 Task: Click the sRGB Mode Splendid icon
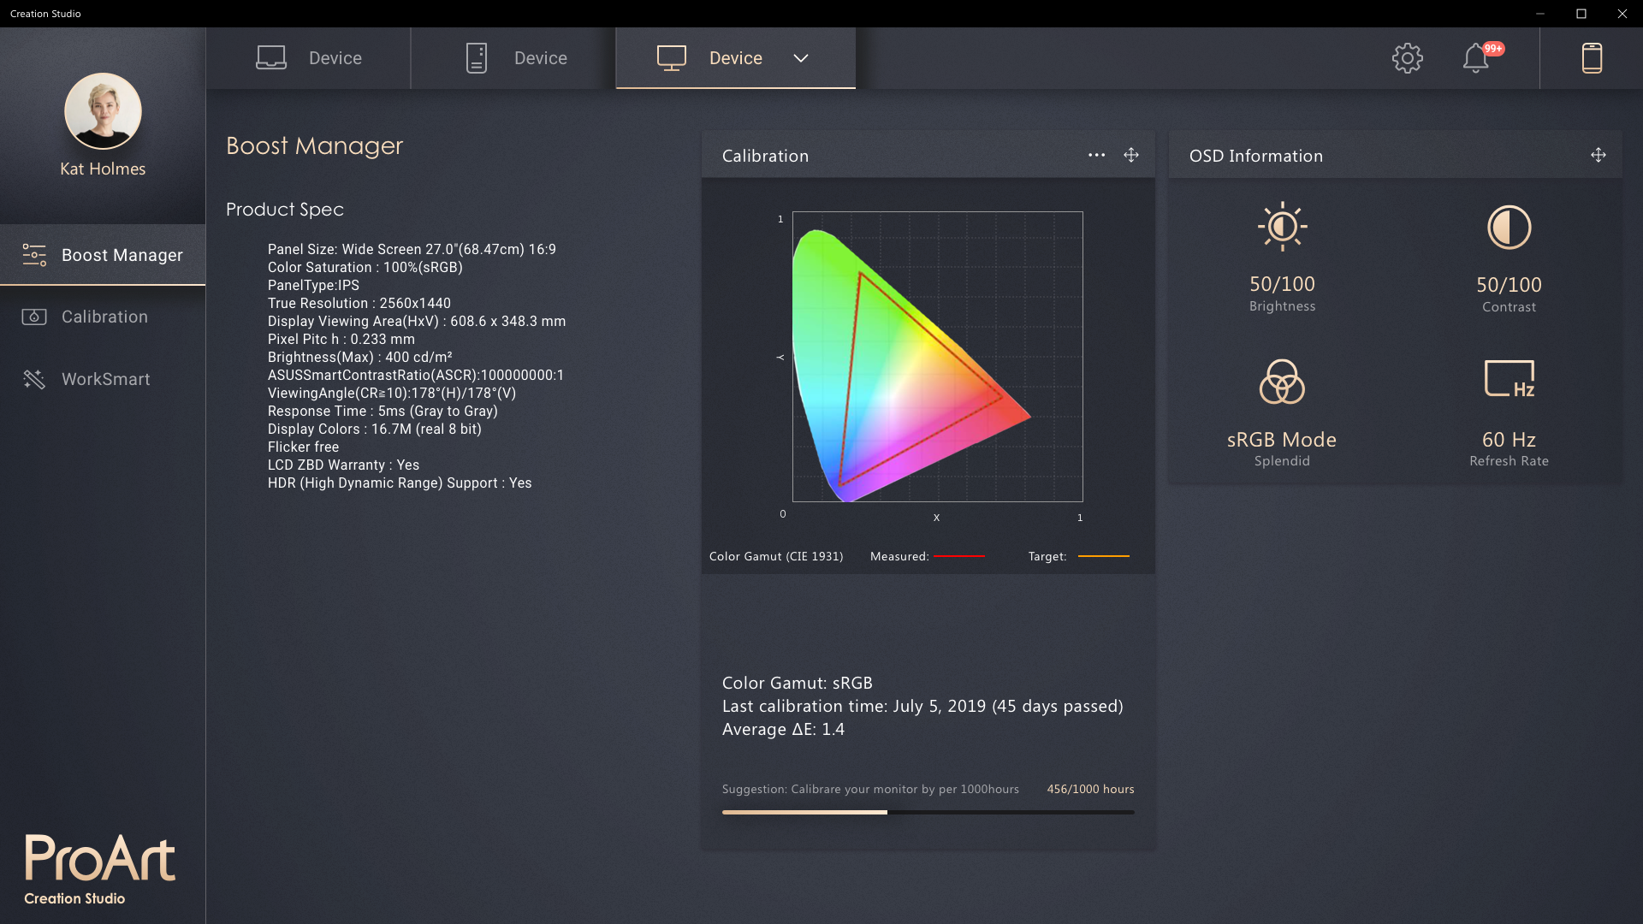[1281, 382]
